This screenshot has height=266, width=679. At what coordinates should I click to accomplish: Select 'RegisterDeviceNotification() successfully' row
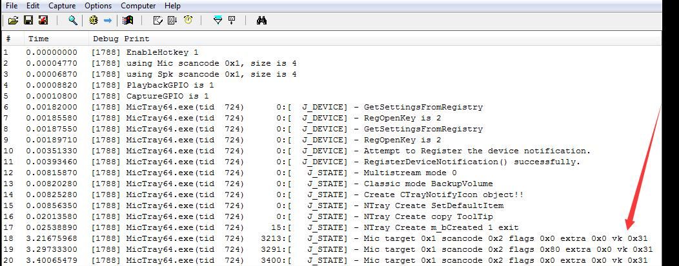tap(331, 162)
